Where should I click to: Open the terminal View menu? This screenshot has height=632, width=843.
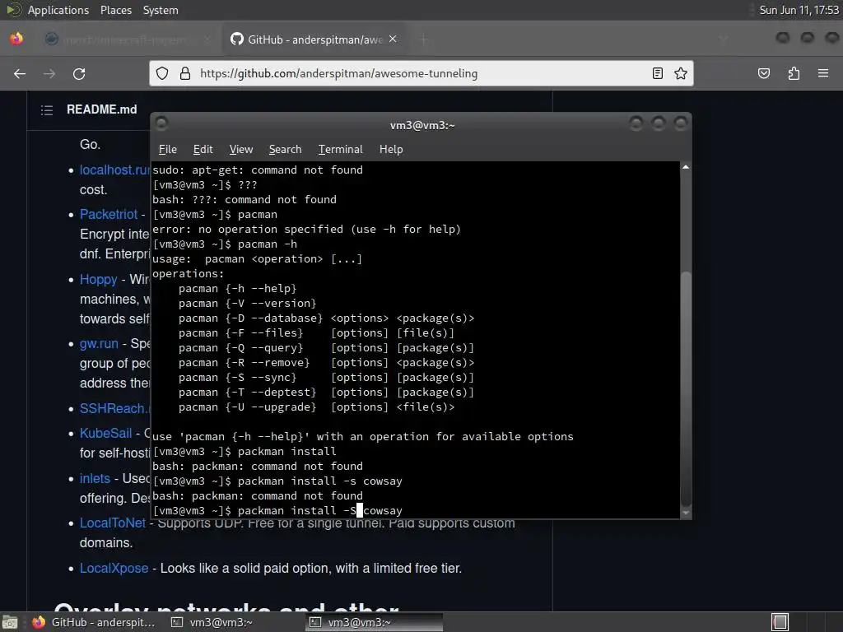click(x=241, y=150)
